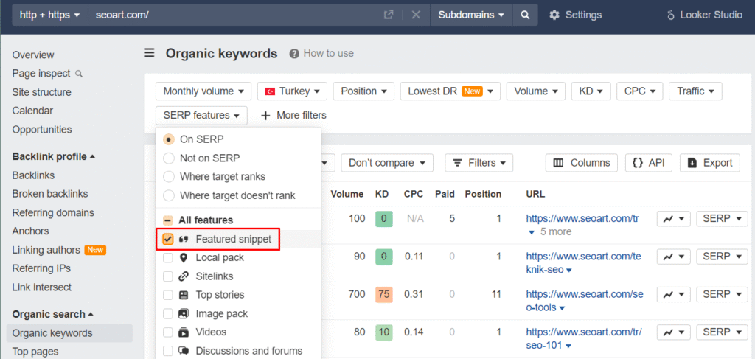Clear the seoart.com URL field
This screenshot has width=755, height=359.
point(416,15)
